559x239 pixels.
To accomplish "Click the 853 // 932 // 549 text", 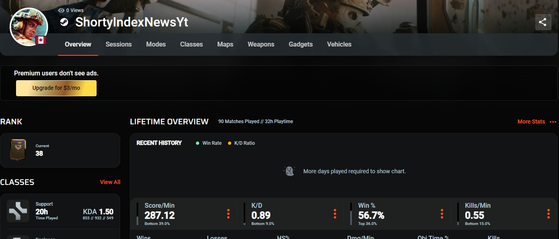I will [x=98, y=218].
